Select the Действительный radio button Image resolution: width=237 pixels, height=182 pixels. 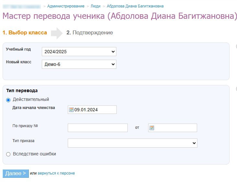point(8,100)
